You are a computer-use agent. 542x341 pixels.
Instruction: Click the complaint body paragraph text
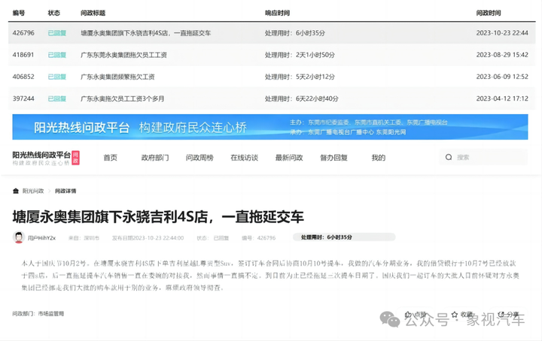click(x=270, y=276)
